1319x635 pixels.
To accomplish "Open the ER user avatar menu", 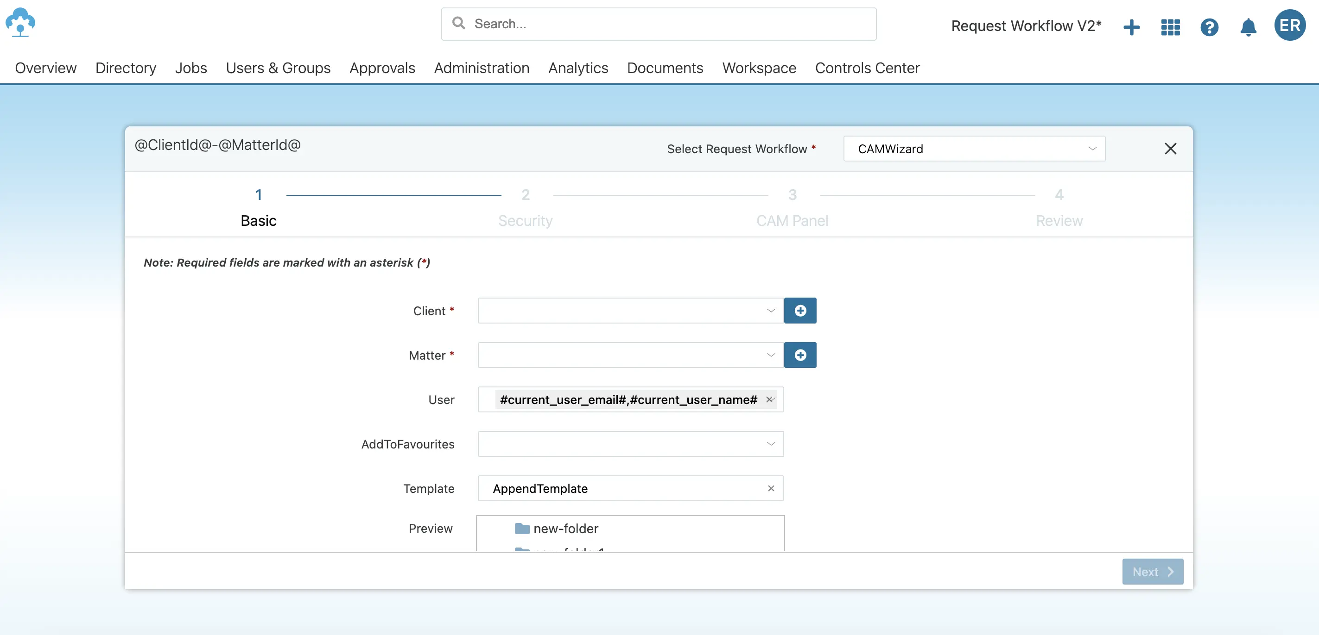I will coord(1289,25).
